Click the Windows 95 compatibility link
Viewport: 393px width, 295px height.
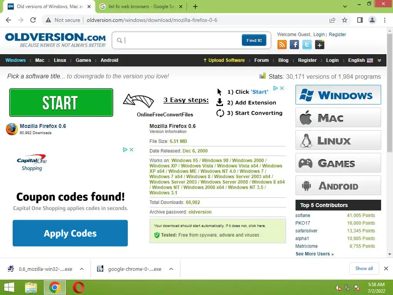tap(185, 160)
